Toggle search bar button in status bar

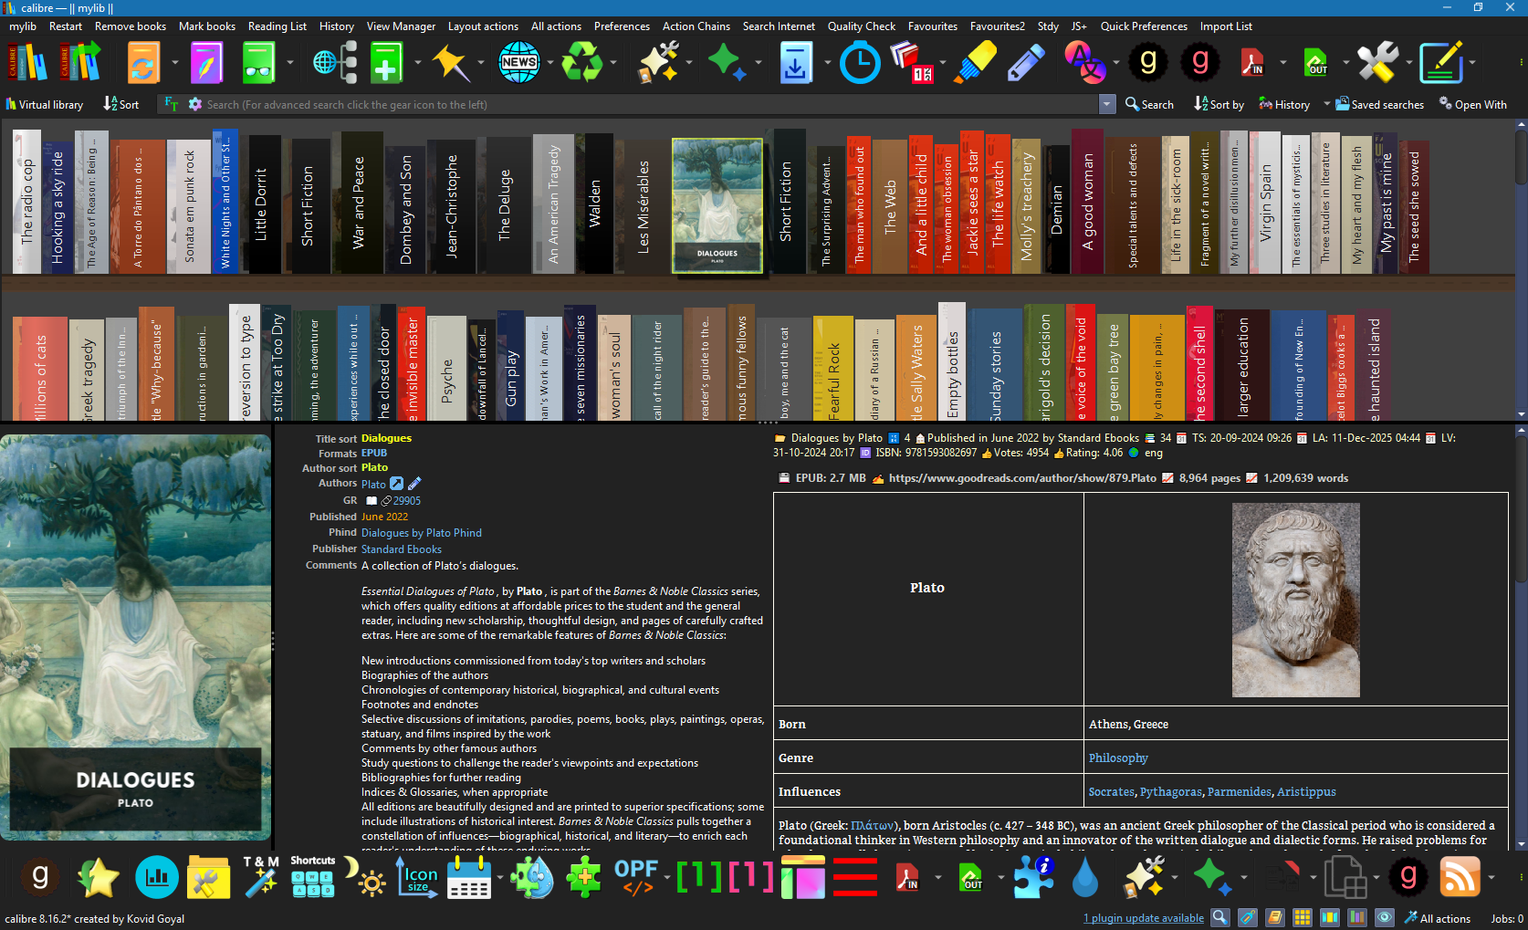pos(1219,917)
